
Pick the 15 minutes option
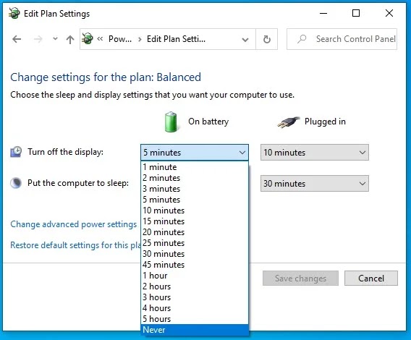(x=195, y=221)
